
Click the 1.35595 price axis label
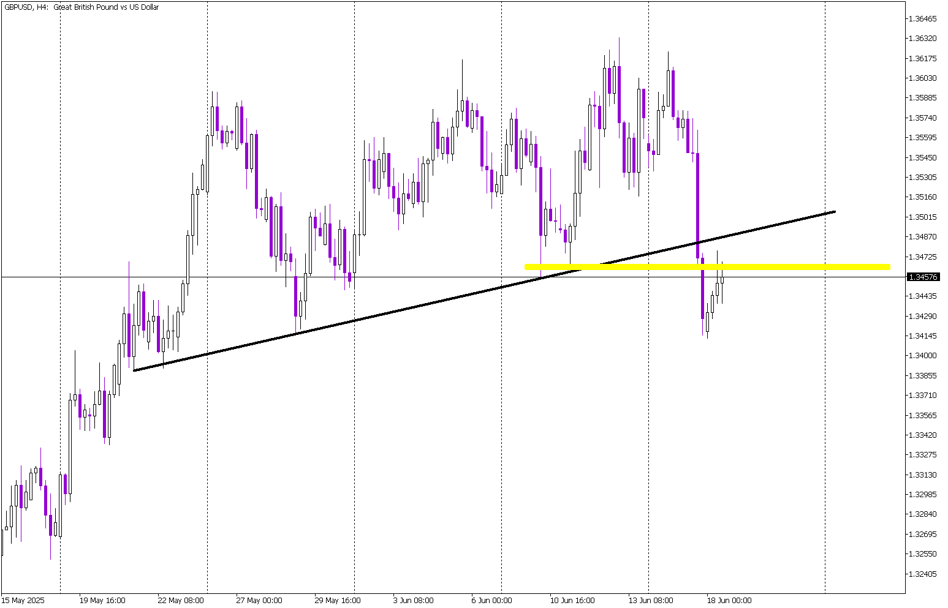coord(924,137)
